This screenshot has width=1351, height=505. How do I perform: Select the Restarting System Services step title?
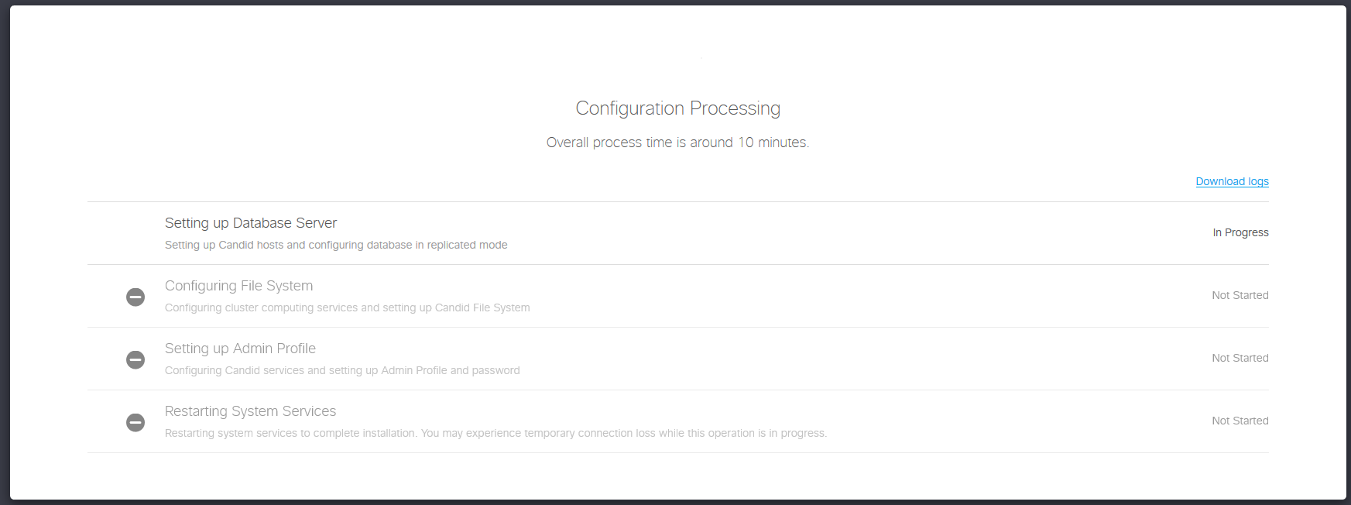click(x=250, y=411)
